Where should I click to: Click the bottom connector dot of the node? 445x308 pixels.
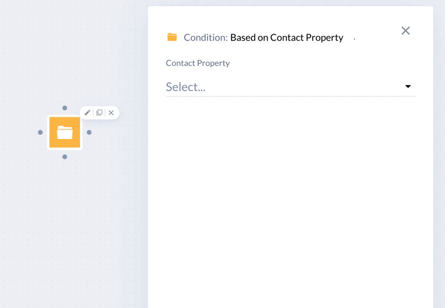tap(65, 157)
